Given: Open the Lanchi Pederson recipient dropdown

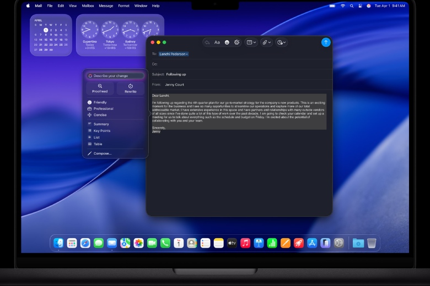Looking at the screenshot, I should 174,54.
